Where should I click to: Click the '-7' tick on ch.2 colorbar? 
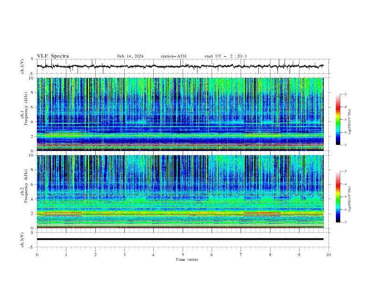tap(345, 222)
